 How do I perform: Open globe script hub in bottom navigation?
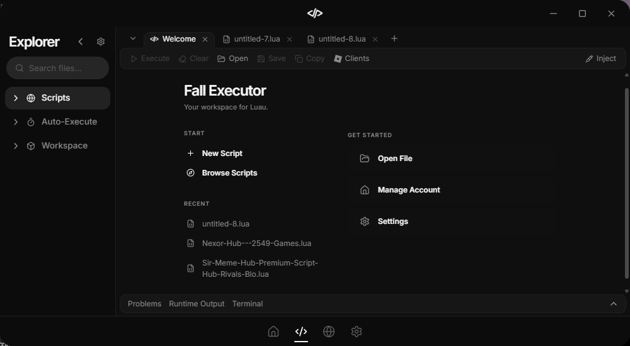point(329,332)
